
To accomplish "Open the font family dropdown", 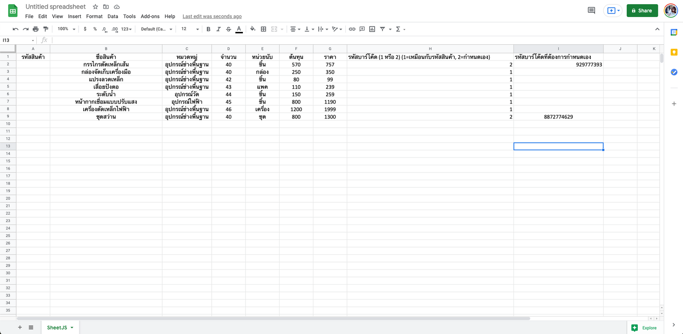I will coord(156,29).
